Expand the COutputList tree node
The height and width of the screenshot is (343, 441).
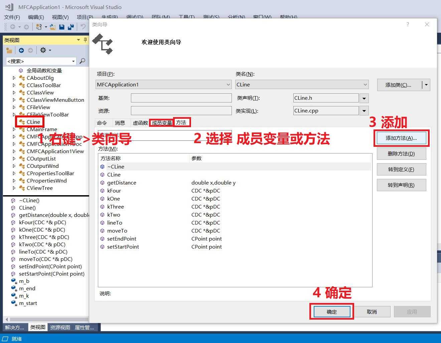coord(14,158)
